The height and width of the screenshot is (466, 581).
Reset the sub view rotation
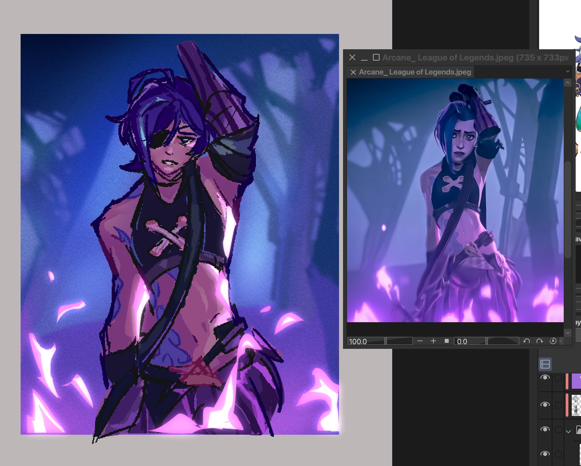pos(553,341)
